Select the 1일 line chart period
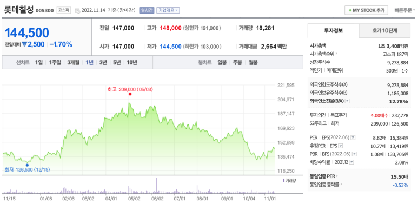The height and width of the screenshot is (210, 418). point(38,62)
